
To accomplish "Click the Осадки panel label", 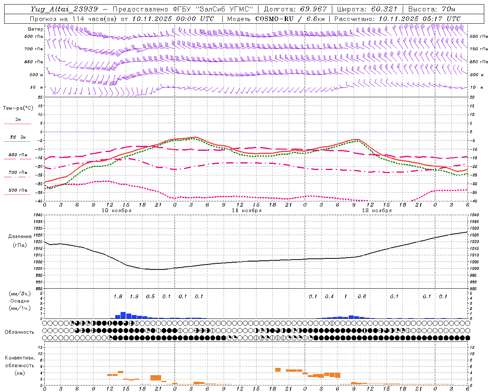I will click(x=20, y=301).
